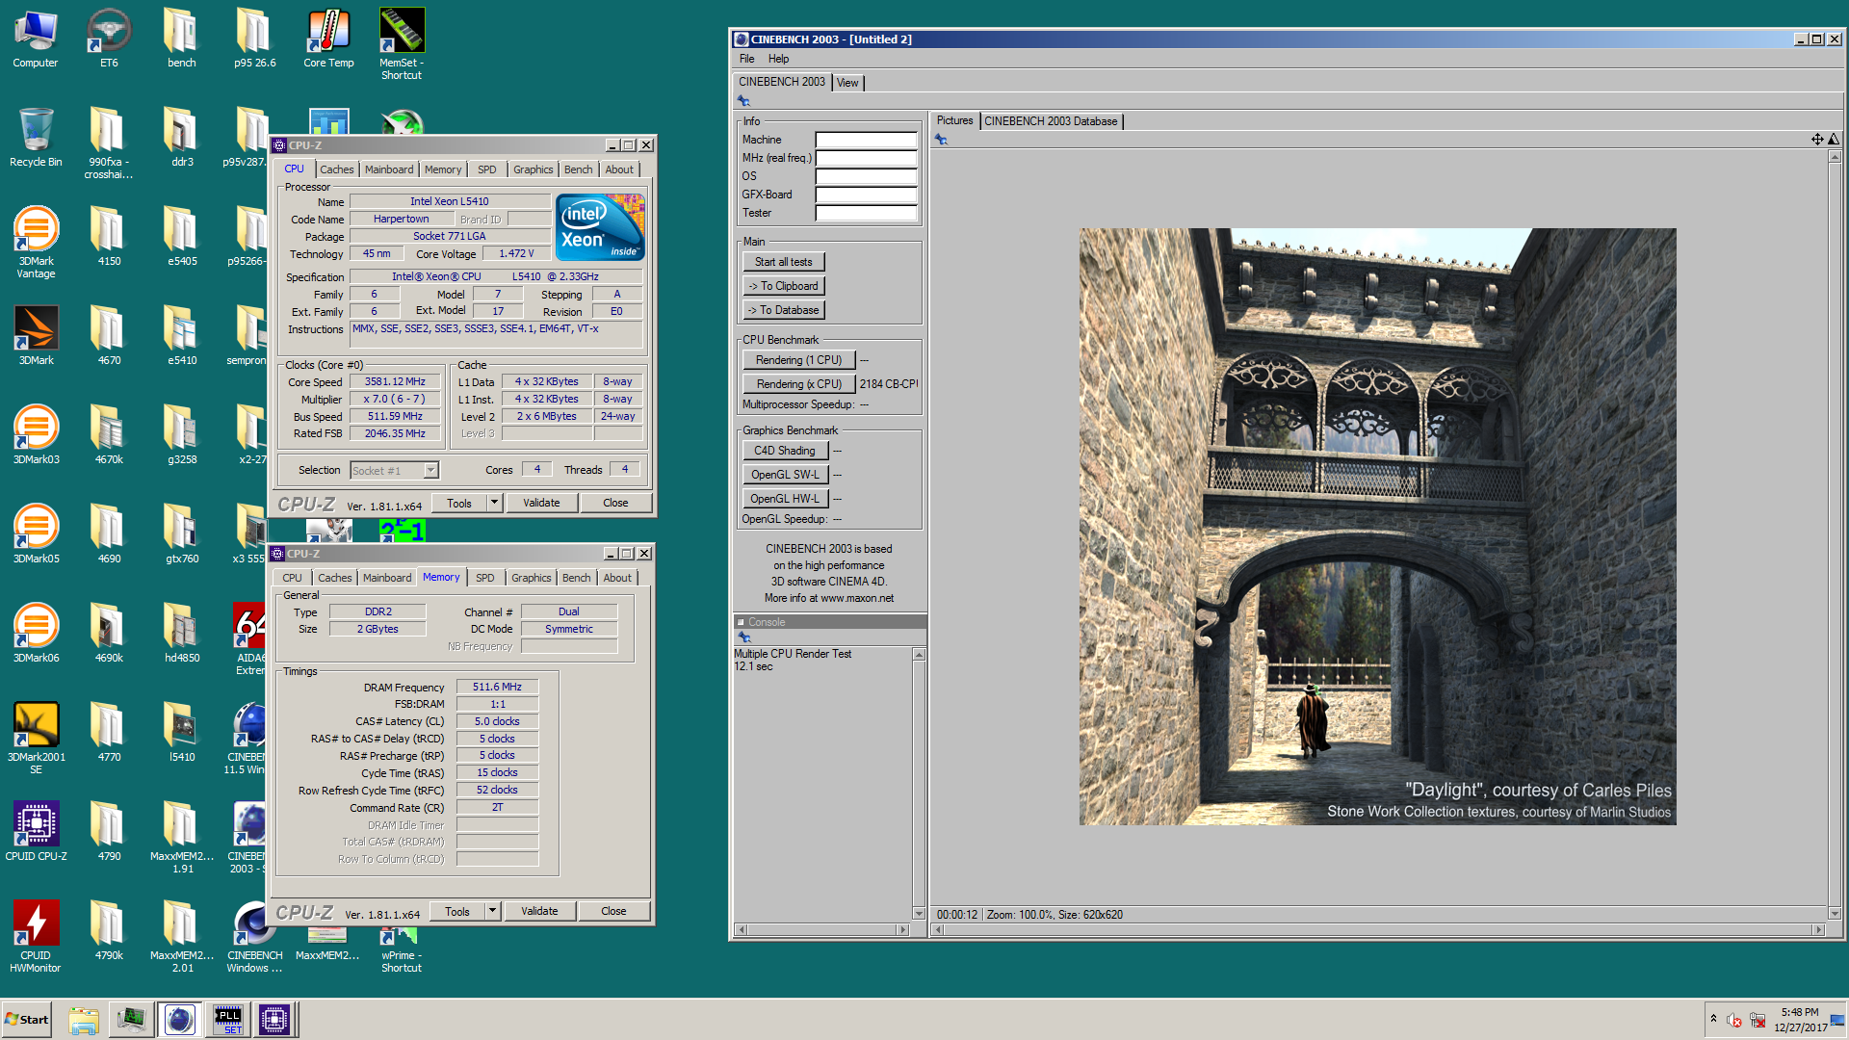Click the Machine input field
The width and height of the screenshot is (1849, 1040).
866,140
